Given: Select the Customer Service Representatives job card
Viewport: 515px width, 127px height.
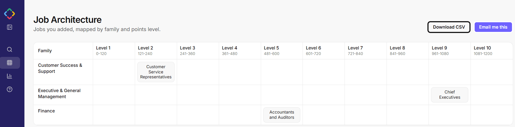Looking at the screenshot, I should click(x=156, y=72).
